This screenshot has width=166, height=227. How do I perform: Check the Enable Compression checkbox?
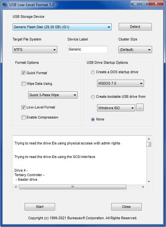23,117
